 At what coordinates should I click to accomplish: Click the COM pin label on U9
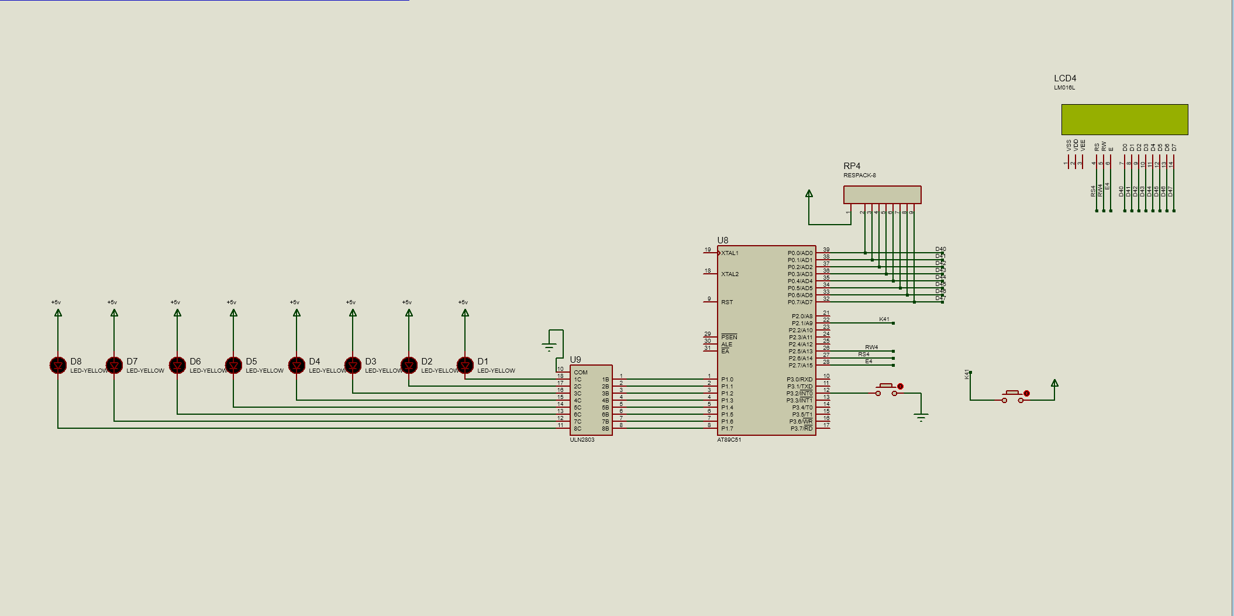(x=581, y=373)
